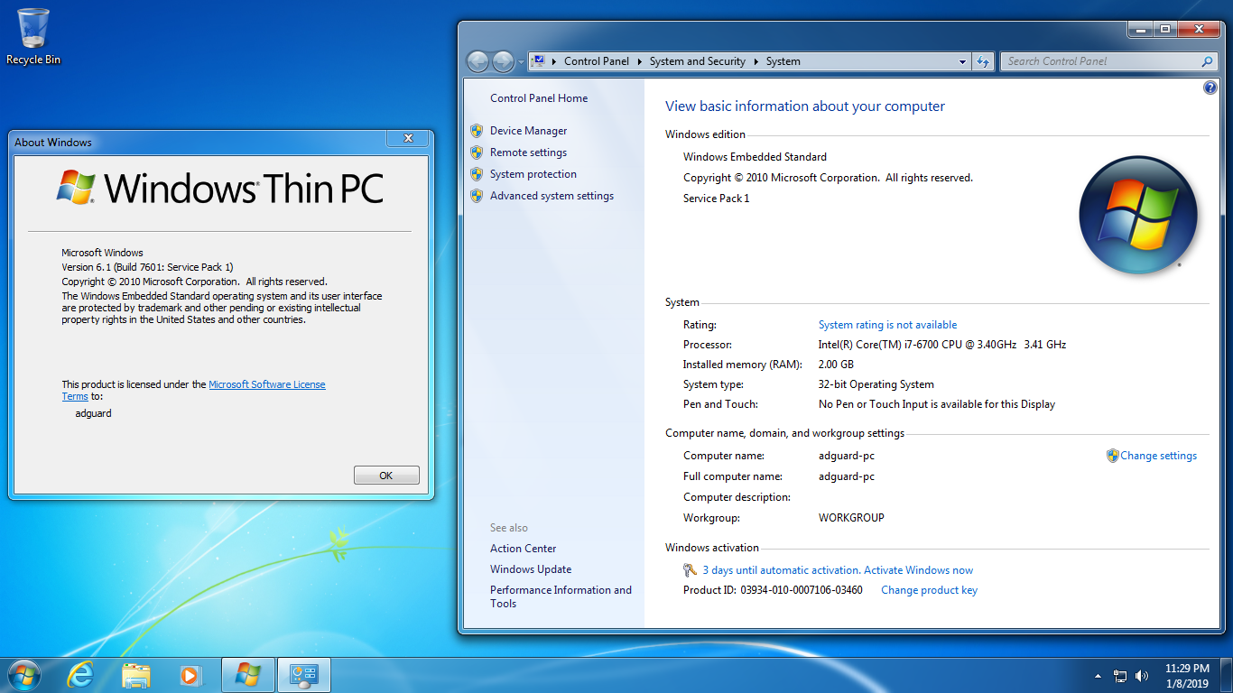1233x693 pixels.
Task: Click the Change settings link
Action: click(x=1159, y=456)
